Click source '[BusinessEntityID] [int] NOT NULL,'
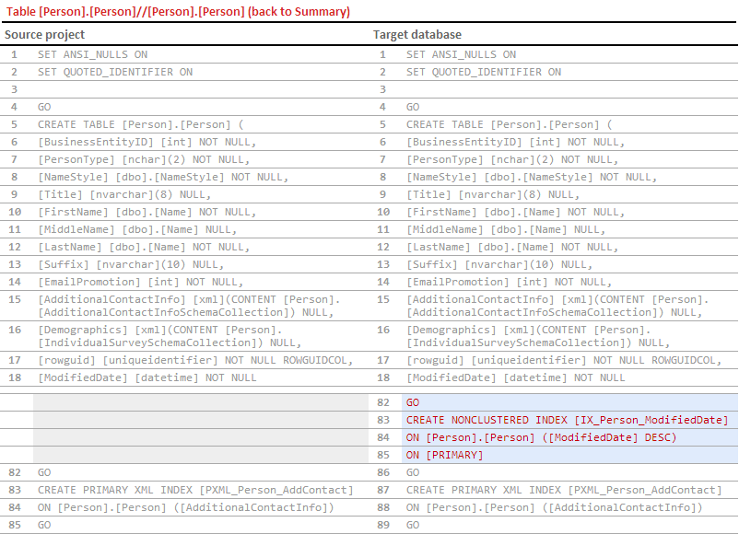Viewport: 739px width, 534px height. (x=147, y=142)
